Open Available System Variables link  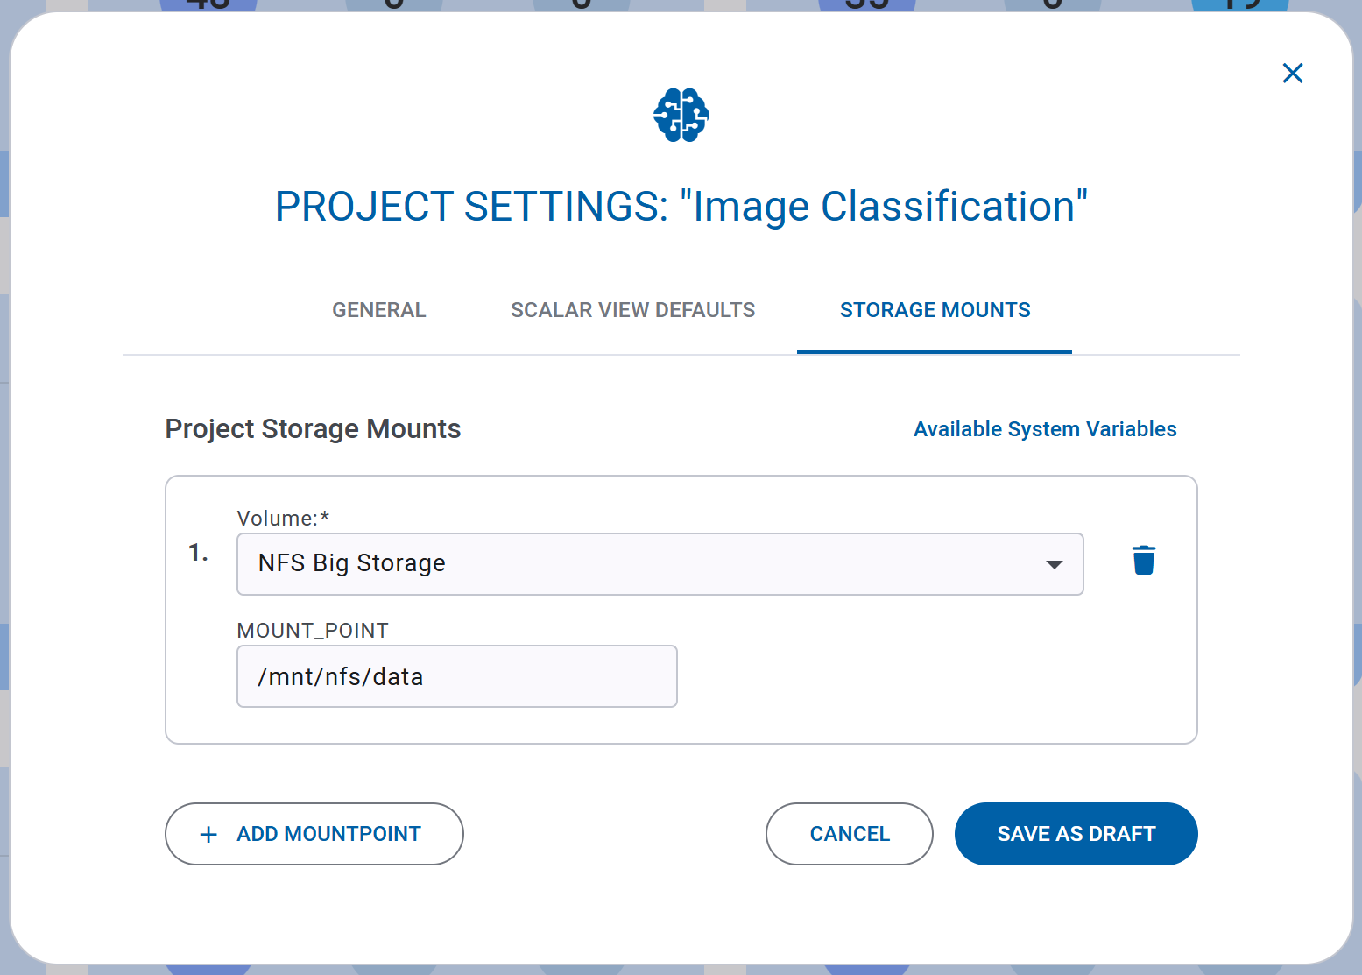point(1045,429)
